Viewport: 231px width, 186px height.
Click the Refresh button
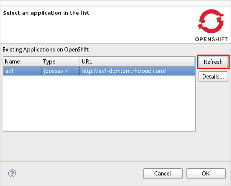[213, 62]
